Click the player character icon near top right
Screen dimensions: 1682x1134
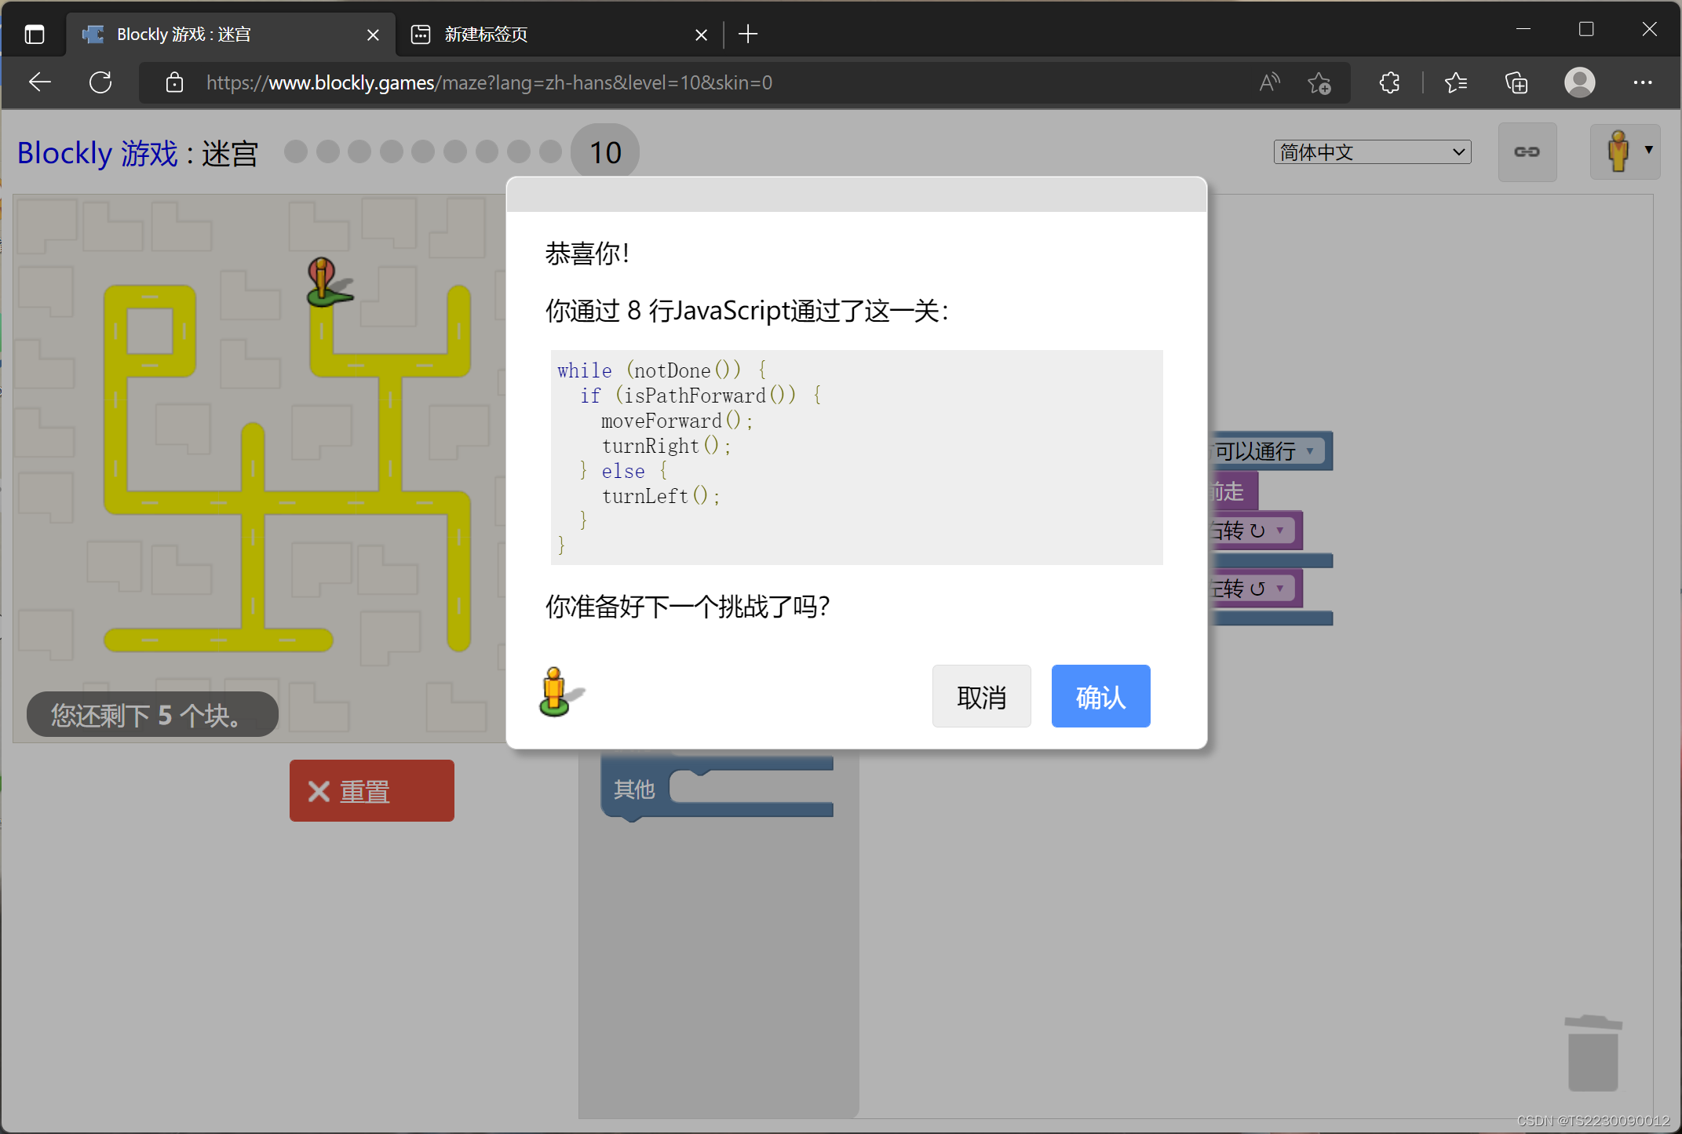[1618, 151]
